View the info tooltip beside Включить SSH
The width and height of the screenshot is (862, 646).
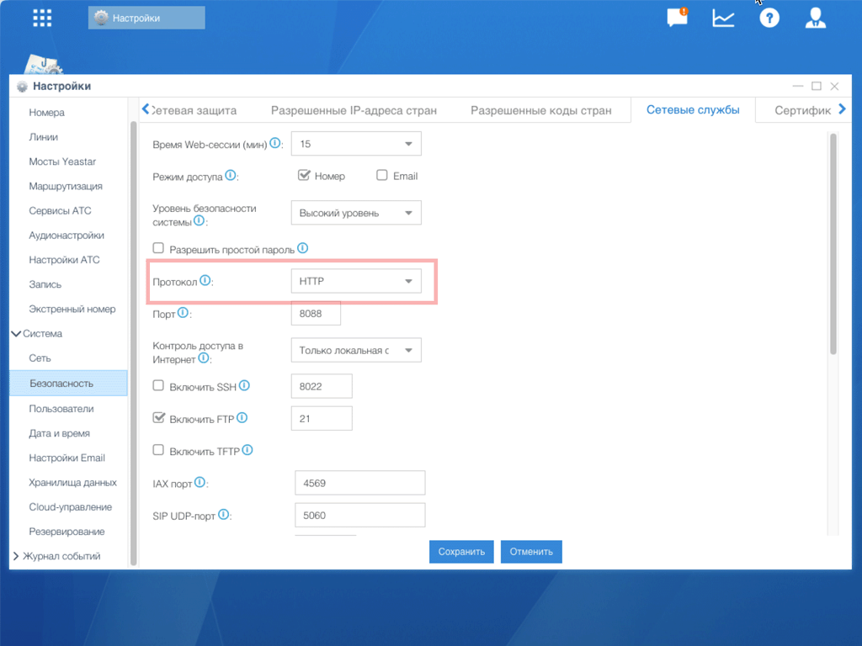(244, 384)
